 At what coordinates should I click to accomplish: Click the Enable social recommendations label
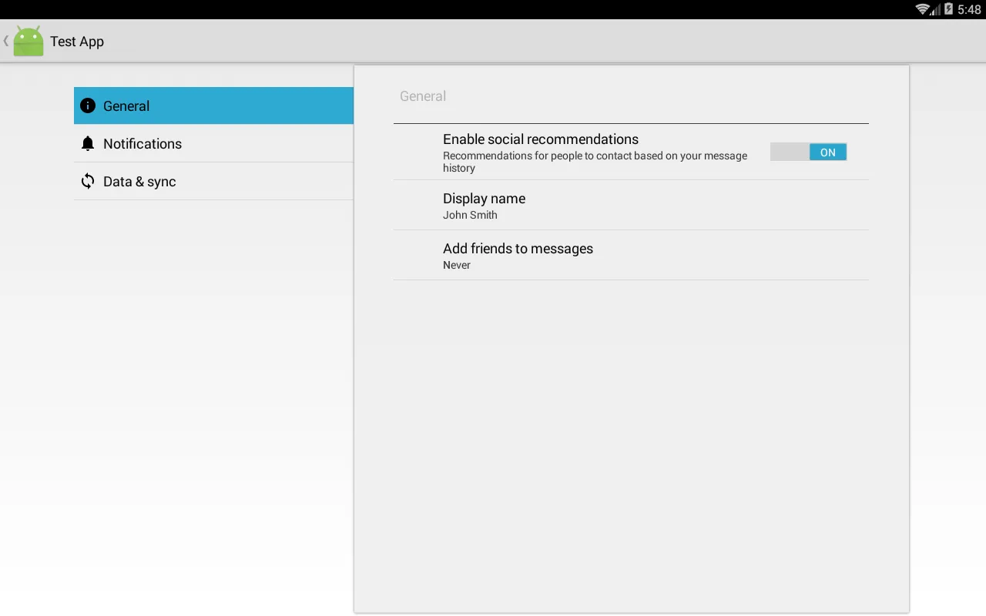click(541, 139)
